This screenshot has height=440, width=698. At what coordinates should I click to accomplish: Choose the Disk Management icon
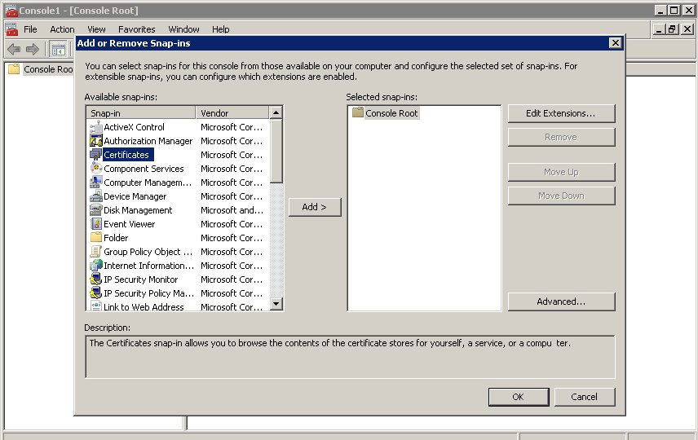96,210
